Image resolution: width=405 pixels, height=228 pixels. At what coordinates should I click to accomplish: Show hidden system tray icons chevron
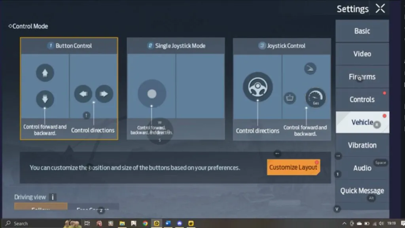coord(344,223)
